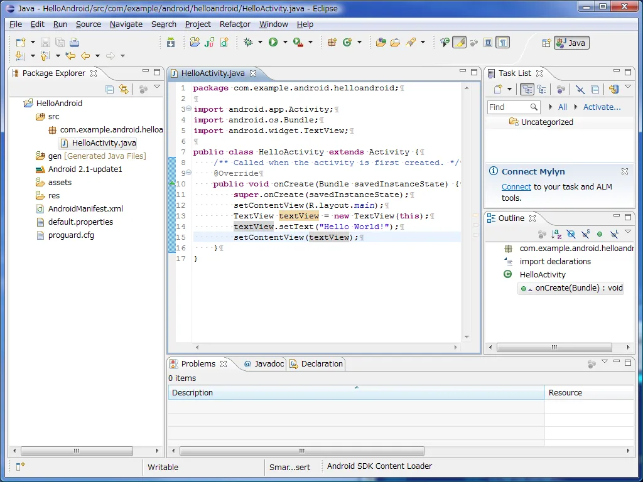Screen dimensions: 643x482
Task: Start the Debug bug icon
Action: [248, 42]
